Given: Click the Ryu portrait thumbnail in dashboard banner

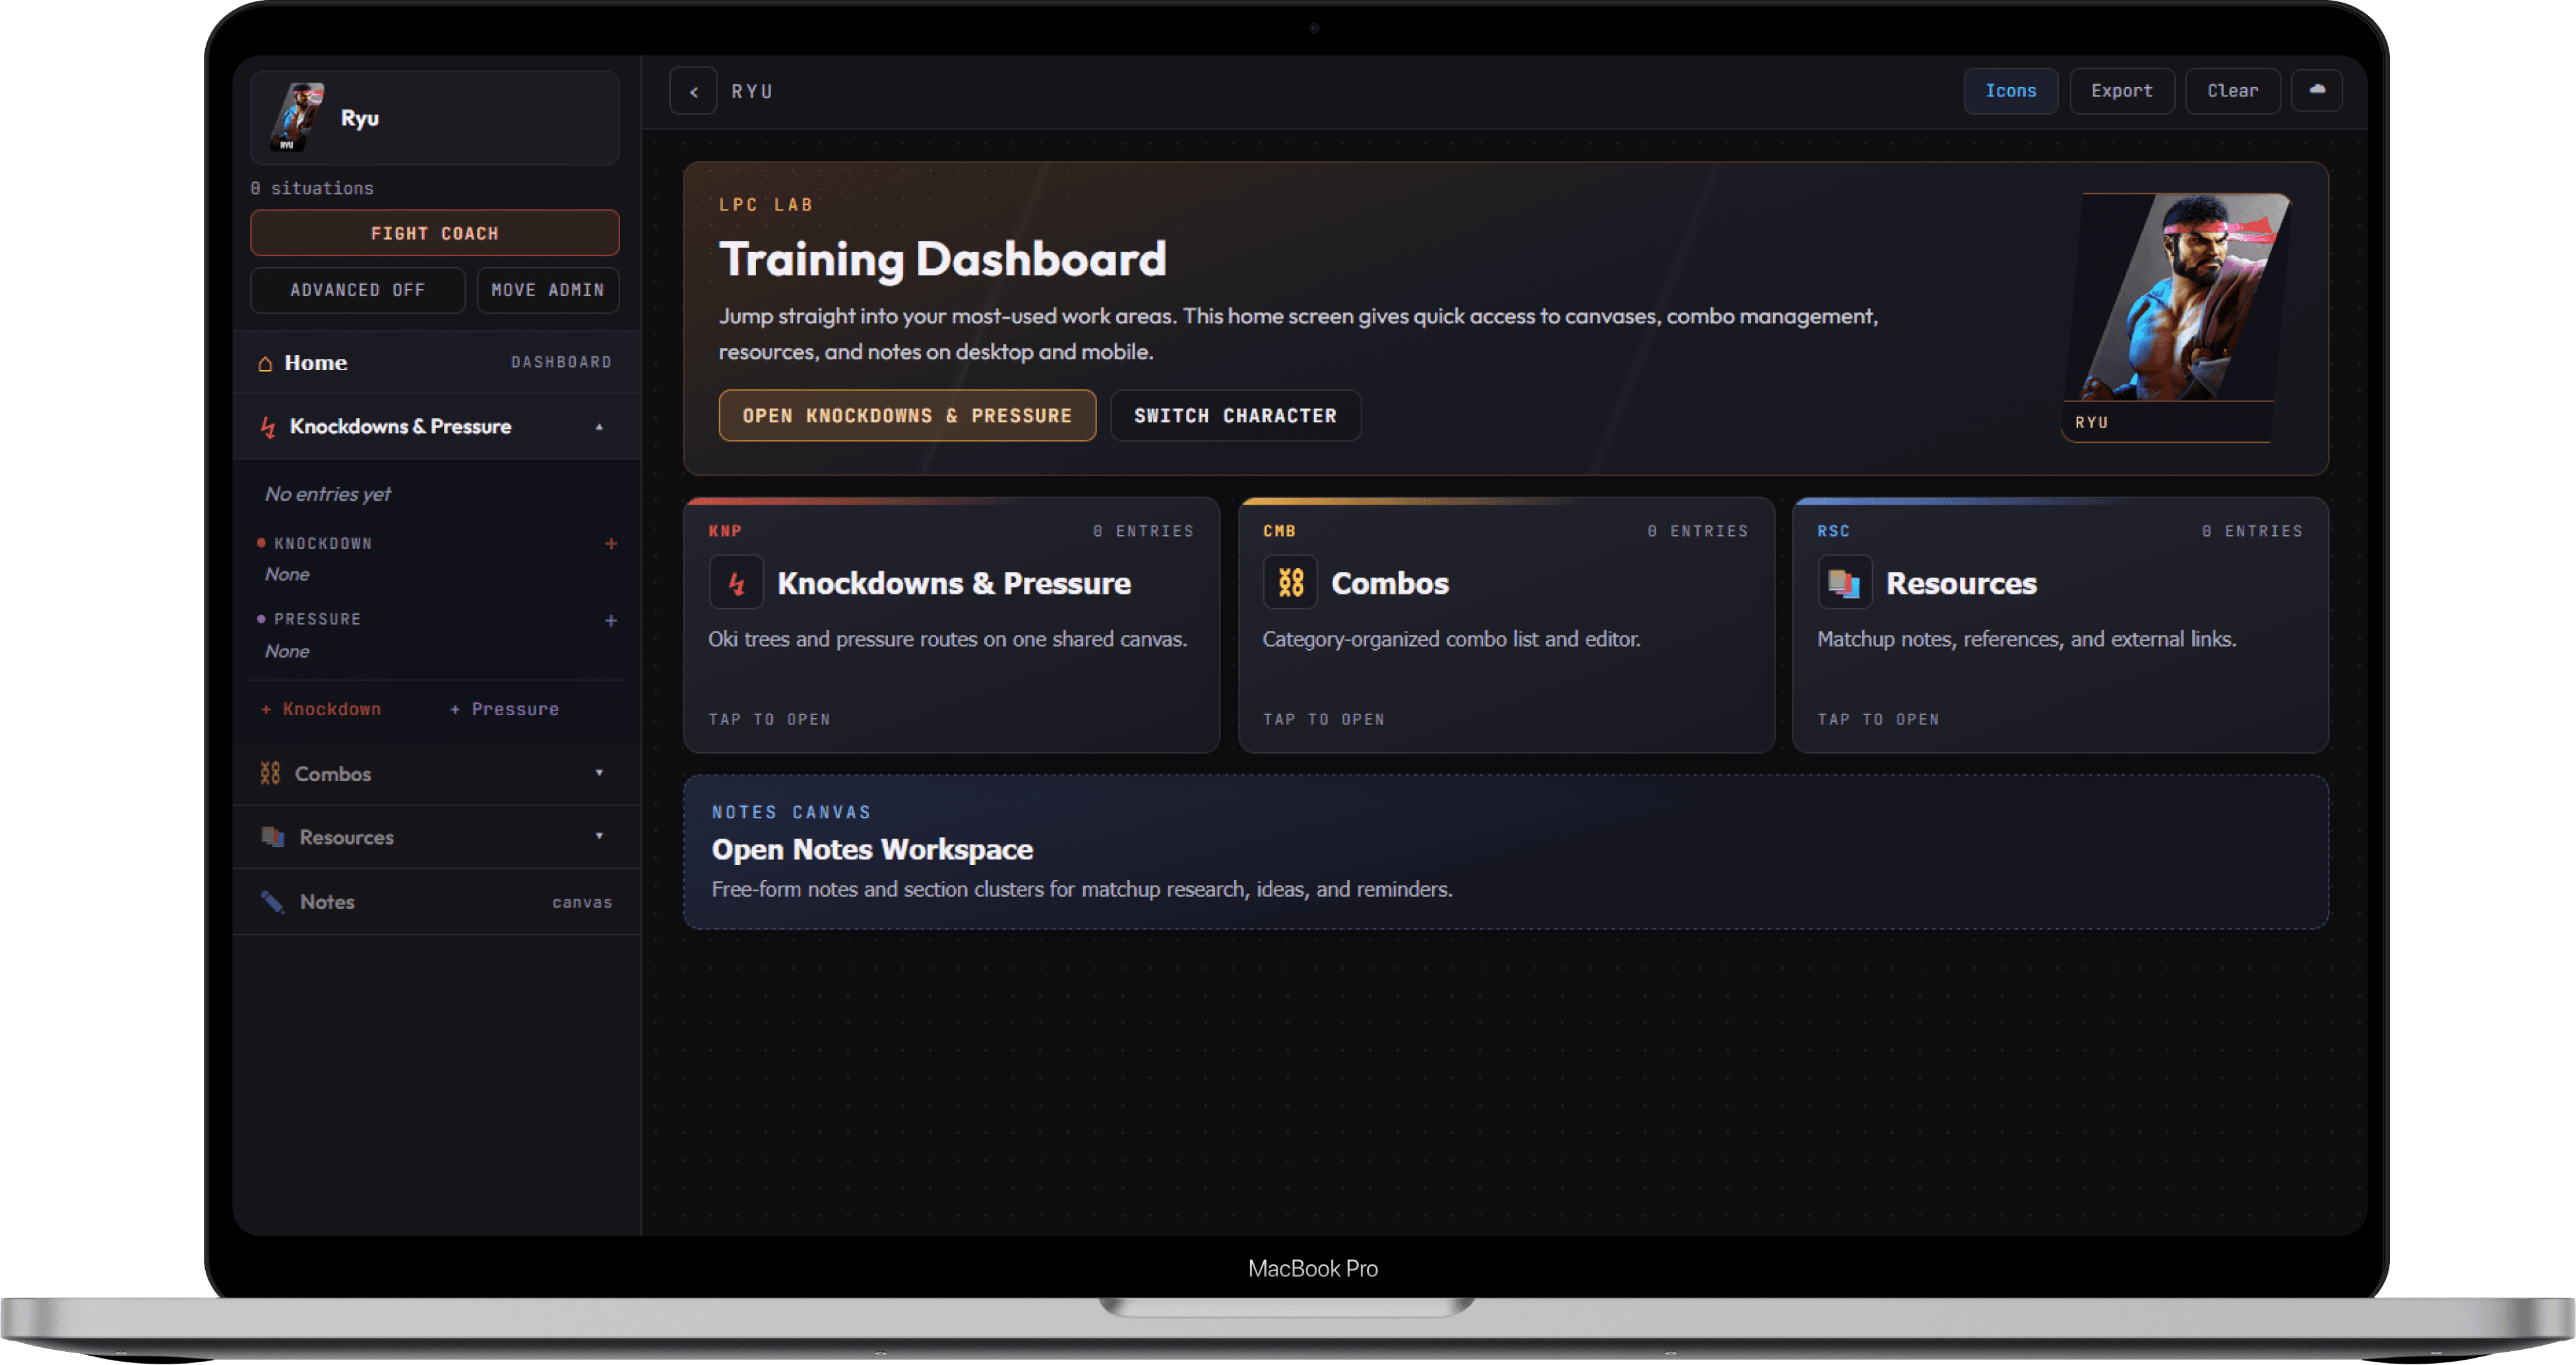Looking at the screenshot, I should coord(2180,300).
